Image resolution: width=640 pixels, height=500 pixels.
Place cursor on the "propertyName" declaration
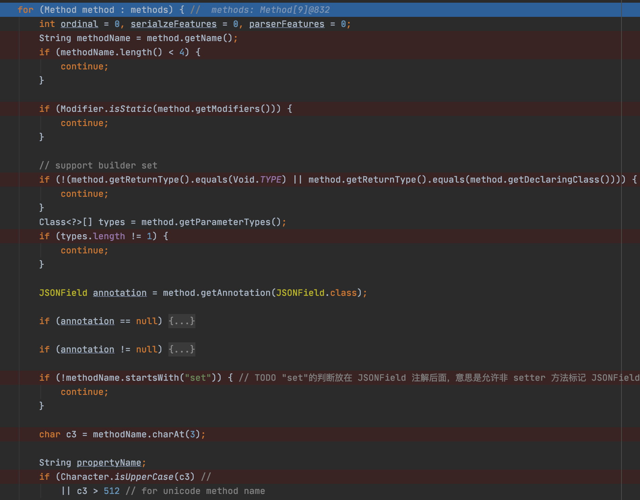109,463
